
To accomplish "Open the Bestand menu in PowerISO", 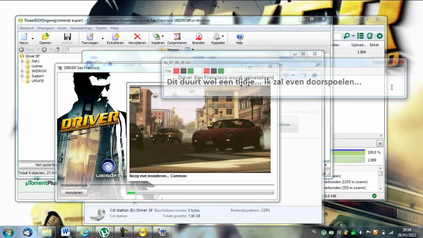I will [26, 28].
